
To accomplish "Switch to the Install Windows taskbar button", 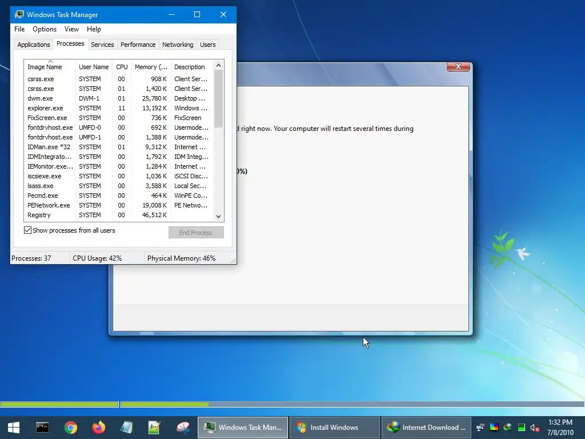I will coord(335,428).
